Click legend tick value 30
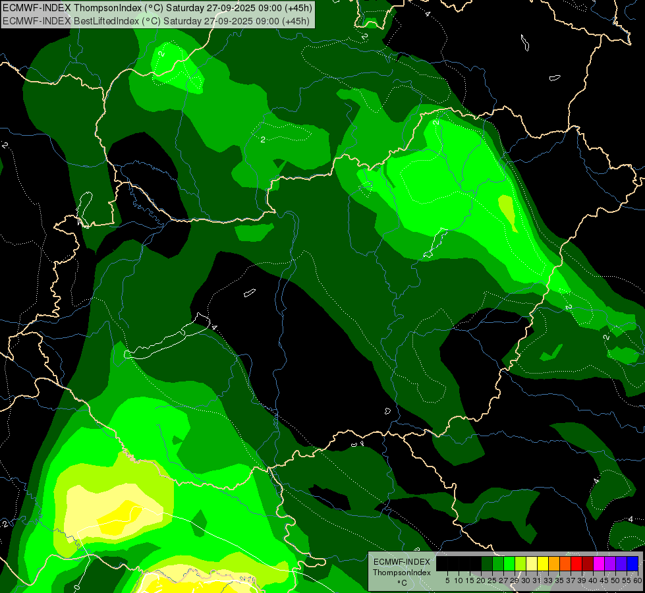Screen dimensions: 645x593 [x=526, y=580]
